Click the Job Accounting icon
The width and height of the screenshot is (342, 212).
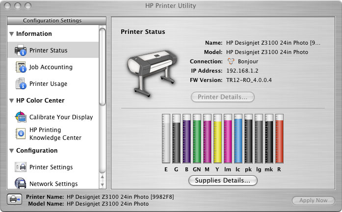point(21,67)
